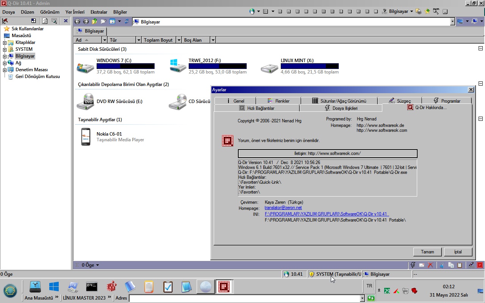
Task: Select the Nokia C6-01 device icon
Action: pyautogui.click(x=86, y=137)
